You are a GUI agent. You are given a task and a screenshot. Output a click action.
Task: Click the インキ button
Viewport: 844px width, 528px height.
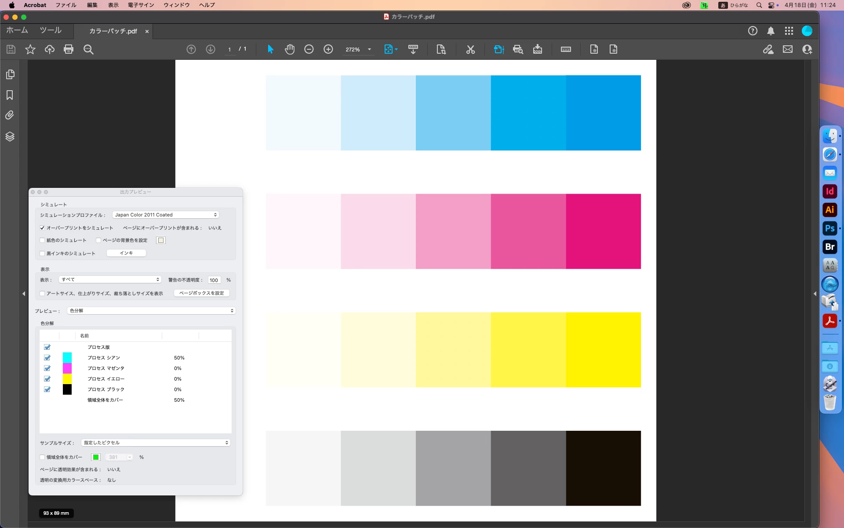[x=126, y=253]
